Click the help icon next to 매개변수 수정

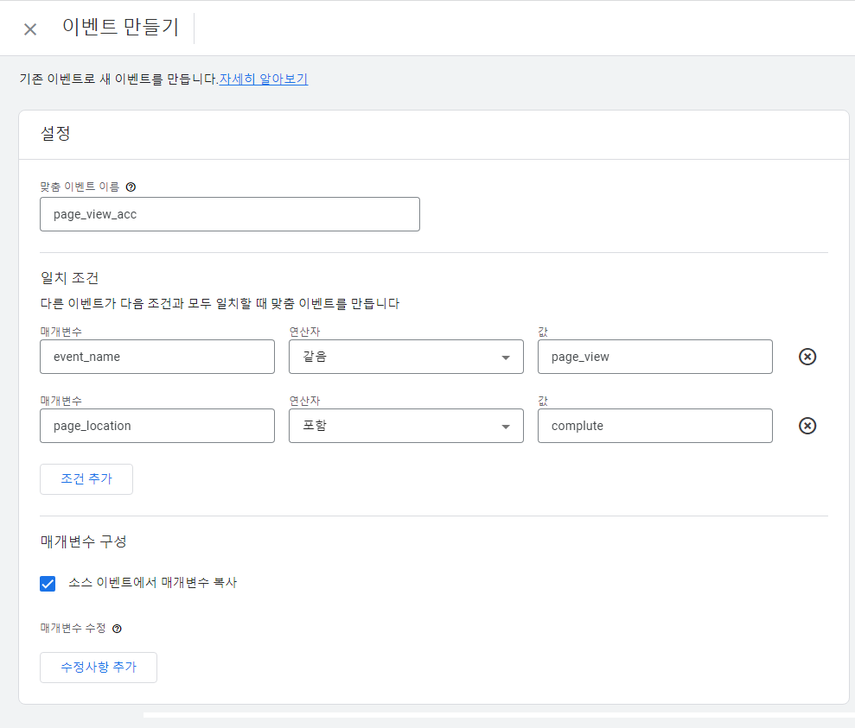117,630
